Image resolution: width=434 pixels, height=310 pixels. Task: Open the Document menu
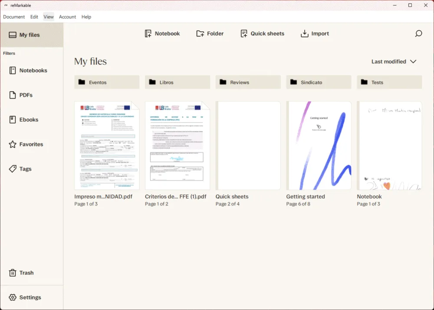14,17
